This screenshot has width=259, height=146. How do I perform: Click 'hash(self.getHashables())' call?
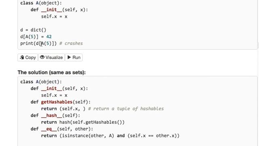[x=92, y=122]
